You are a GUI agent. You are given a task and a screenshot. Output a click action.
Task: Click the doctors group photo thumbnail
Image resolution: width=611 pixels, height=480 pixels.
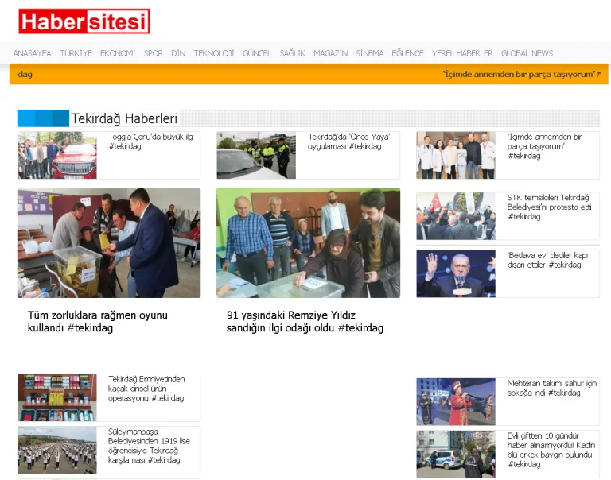click(456, 155)
